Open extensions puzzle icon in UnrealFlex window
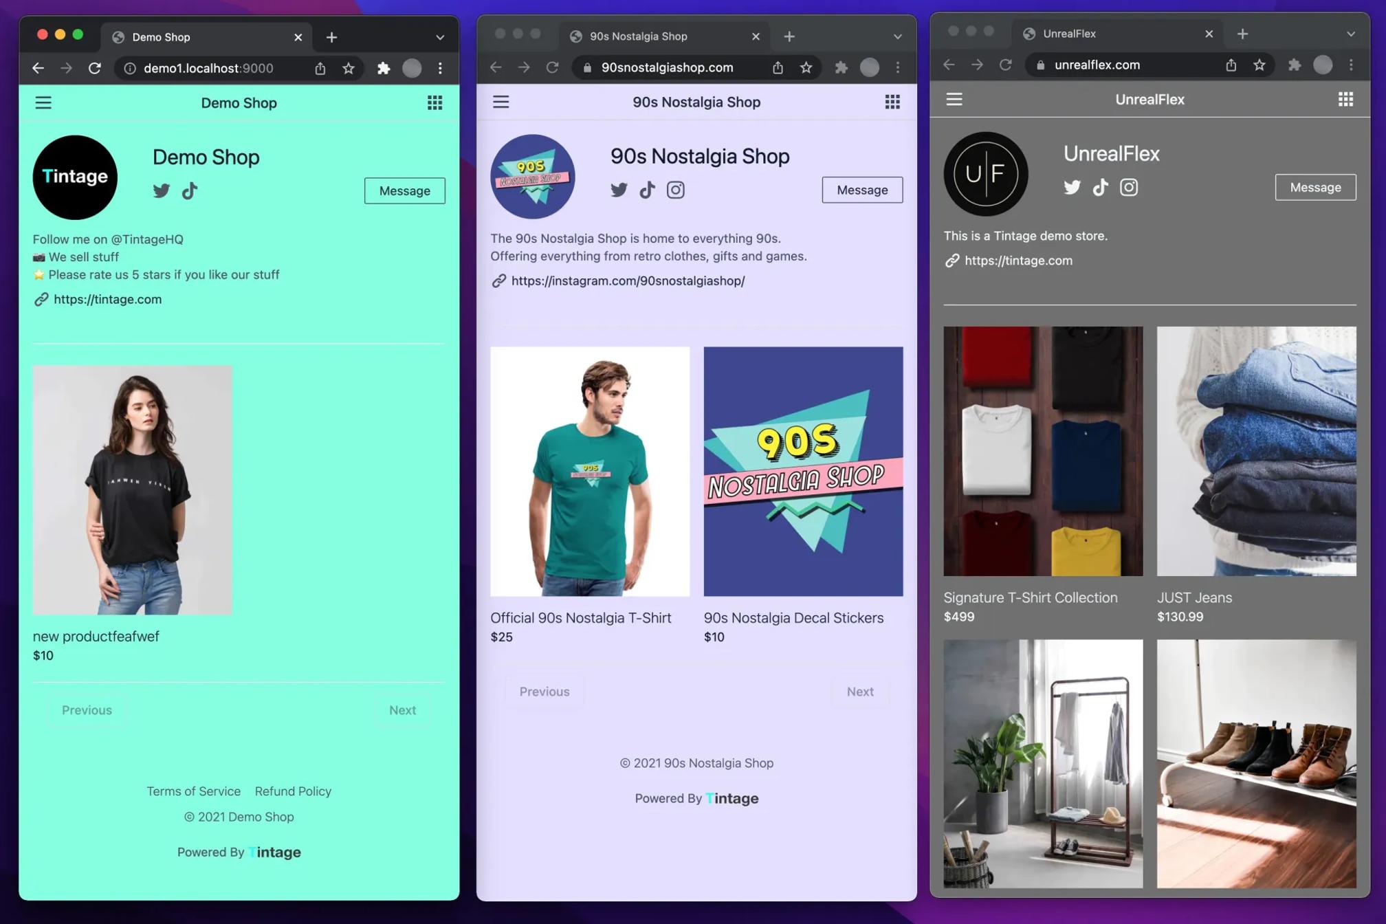The image size is (1386, 924). [x=1294, y=65]
